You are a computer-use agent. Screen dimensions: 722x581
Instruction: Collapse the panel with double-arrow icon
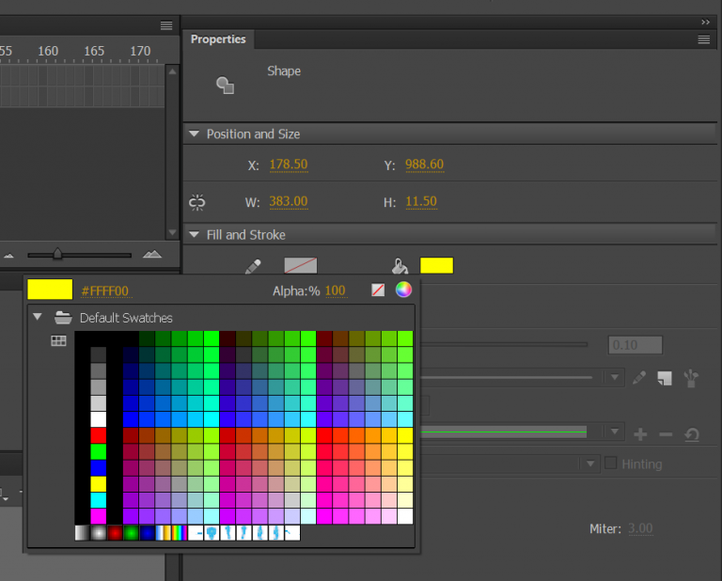tap(705, 21)
